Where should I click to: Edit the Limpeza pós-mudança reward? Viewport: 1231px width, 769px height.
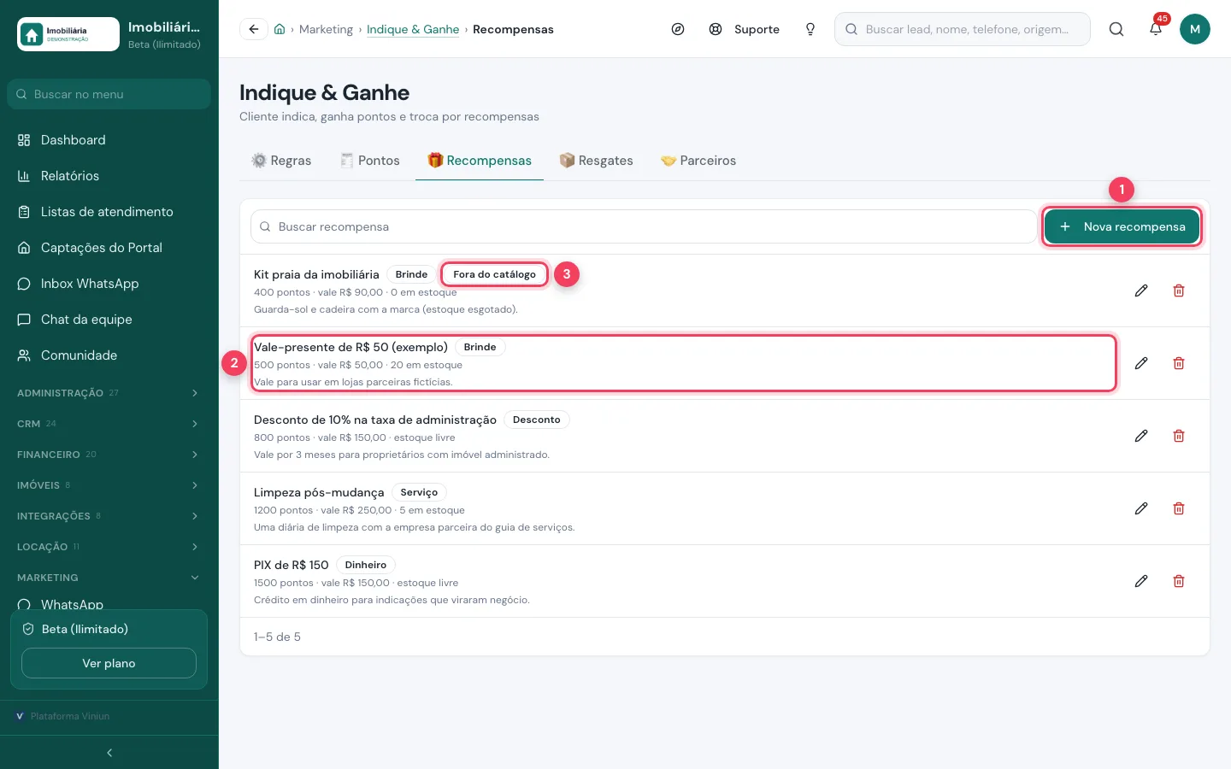point(1141,508)
